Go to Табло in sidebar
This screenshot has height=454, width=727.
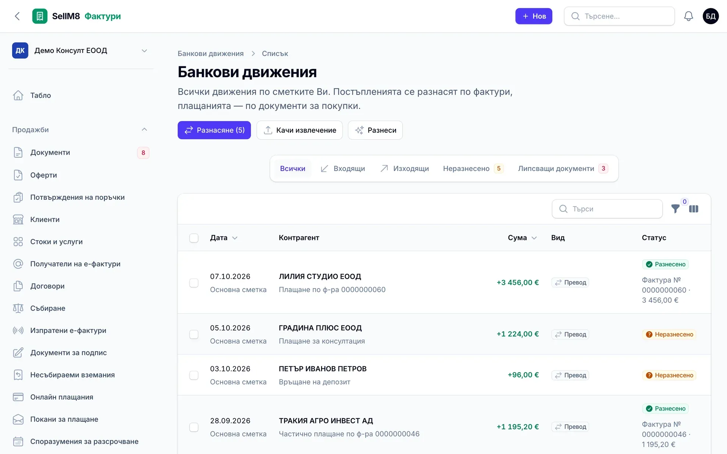click(81, 95)
